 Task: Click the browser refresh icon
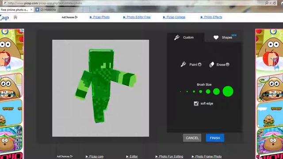tap(275, 3)
